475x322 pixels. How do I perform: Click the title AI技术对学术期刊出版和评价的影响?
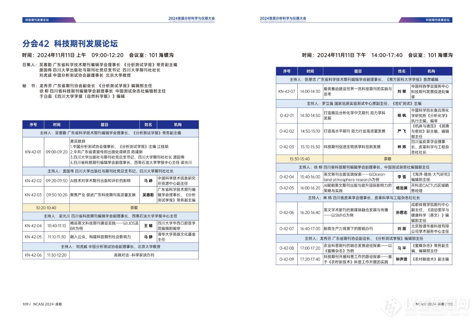100,181
